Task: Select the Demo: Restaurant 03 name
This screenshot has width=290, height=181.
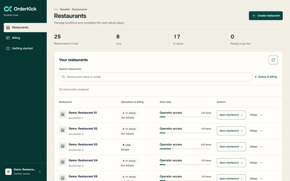Action: click(x=83, y=144)
